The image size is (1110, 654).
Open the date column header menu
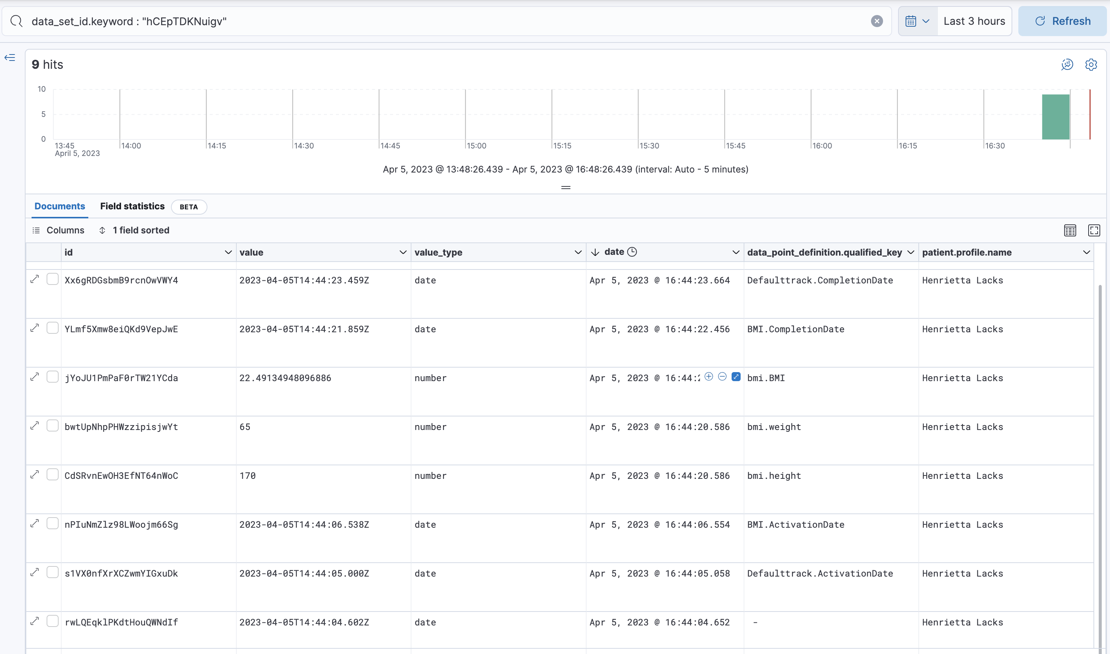[x=736, y=252]
